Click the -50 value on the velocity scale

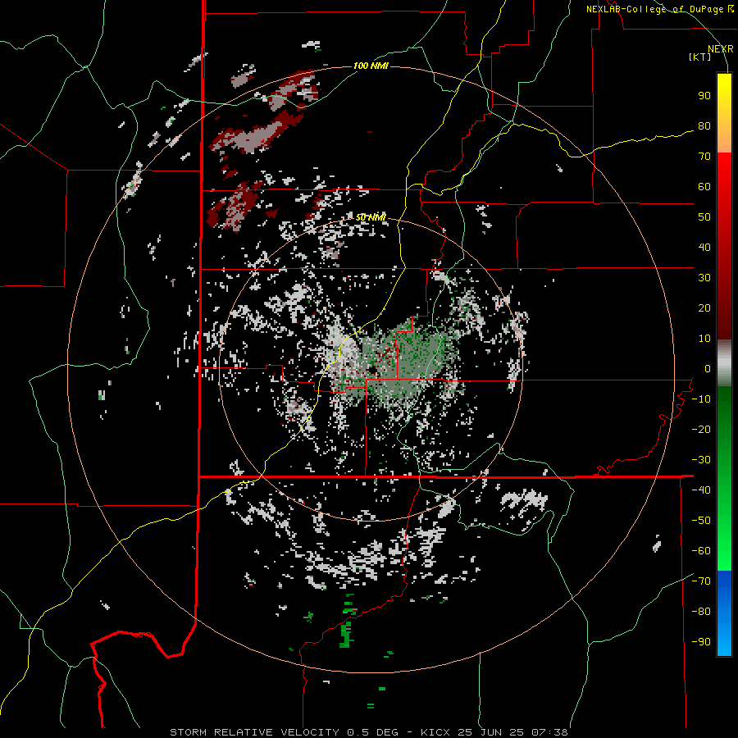point(701,521)
